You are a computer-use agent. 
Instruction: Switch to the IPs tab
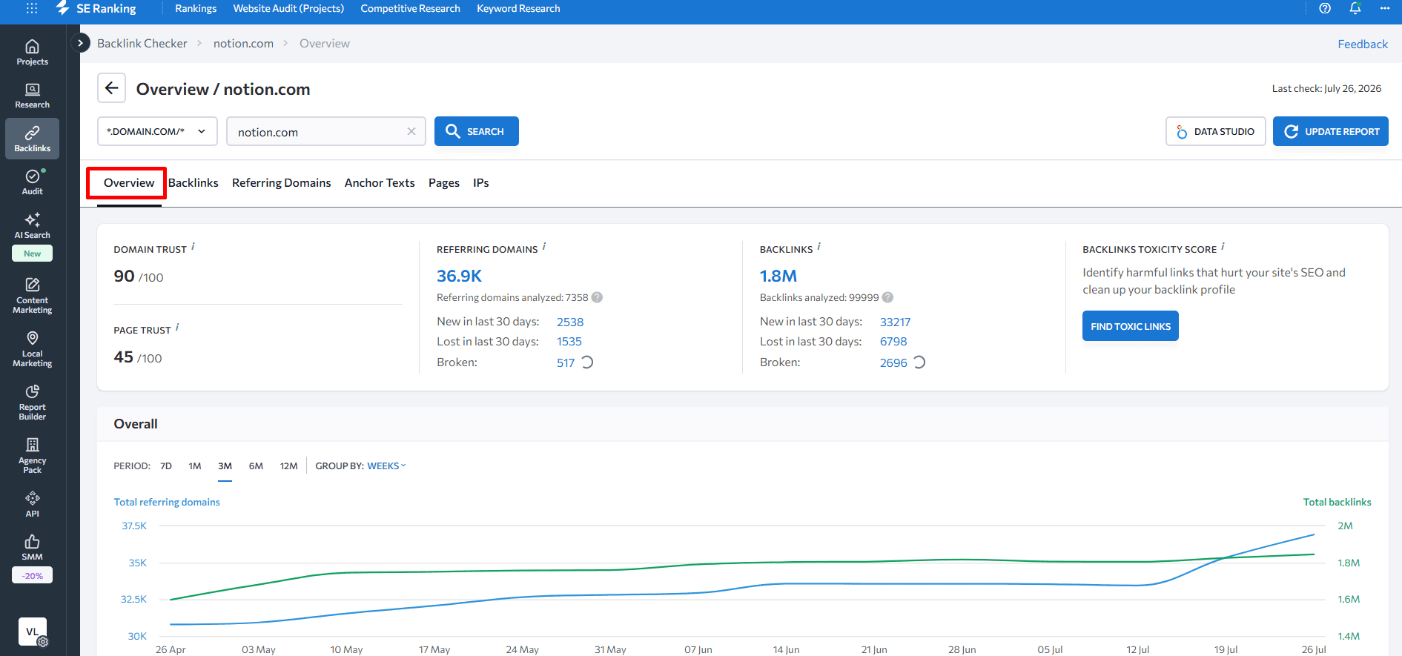point(481,182)
